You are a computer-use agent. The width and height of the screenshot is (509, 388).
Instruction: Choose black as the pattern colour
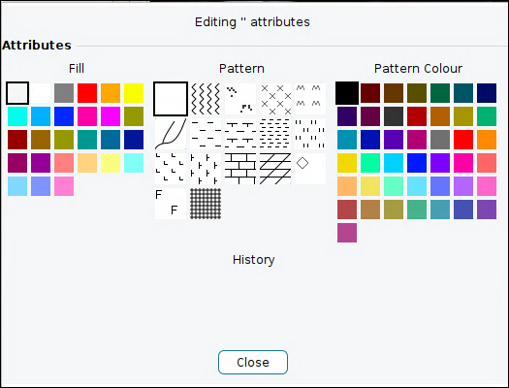pos(347,93)
